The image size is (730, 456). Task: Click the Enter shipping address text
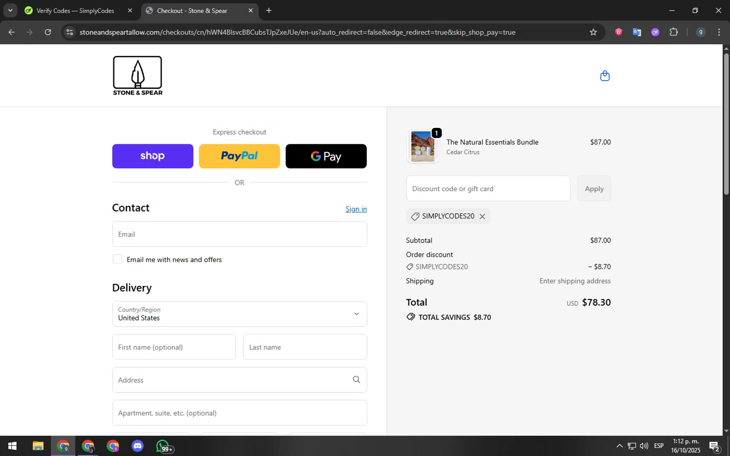[x=575, y=281]
